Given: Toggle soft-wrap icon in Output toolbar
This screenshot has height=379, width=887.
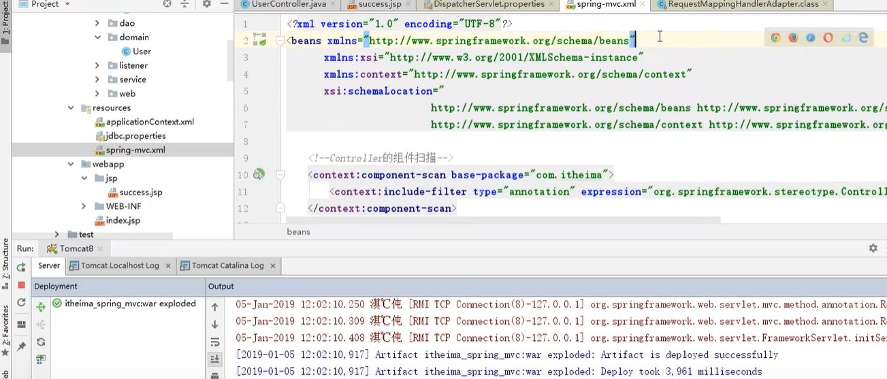Looking at the screenshot, I should pyautogui.click(x=215, y=342).
